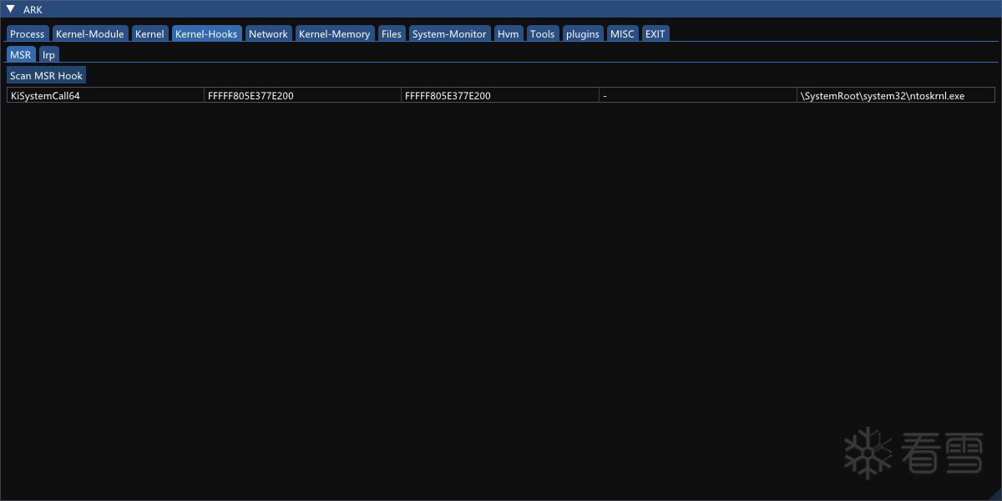Click the EXIT tab
This screenshot has height=501, width=1002.
click(x=655, y=33)
